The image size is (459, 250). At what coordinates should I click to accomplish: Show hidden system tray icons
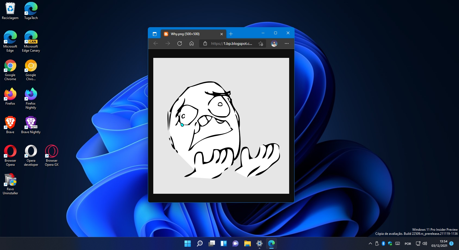[370, 244]
